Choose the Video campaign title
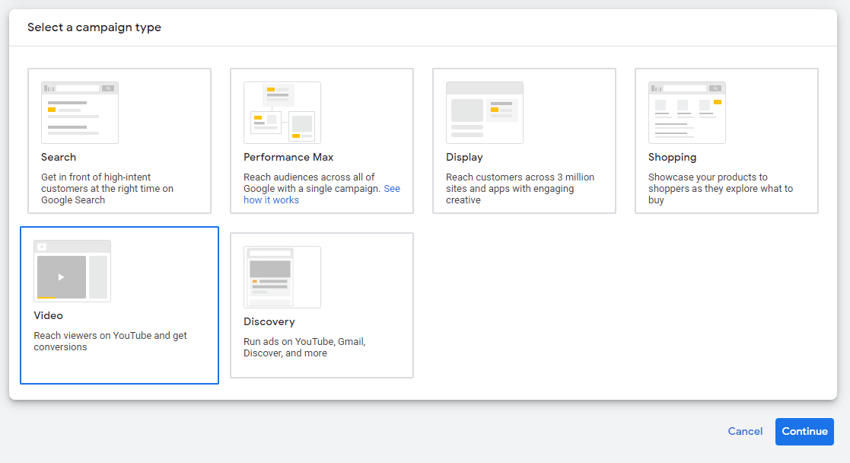 click(x=49, y=316)
